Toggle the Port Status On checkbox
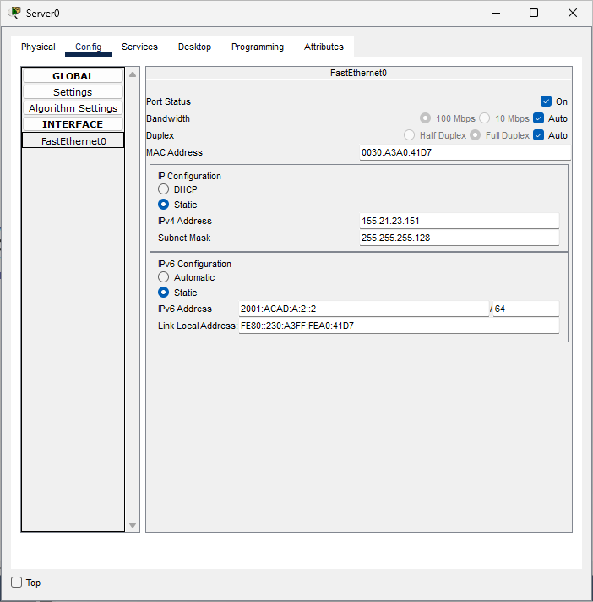The image size is (593, 602). click(x=546, y=101)
